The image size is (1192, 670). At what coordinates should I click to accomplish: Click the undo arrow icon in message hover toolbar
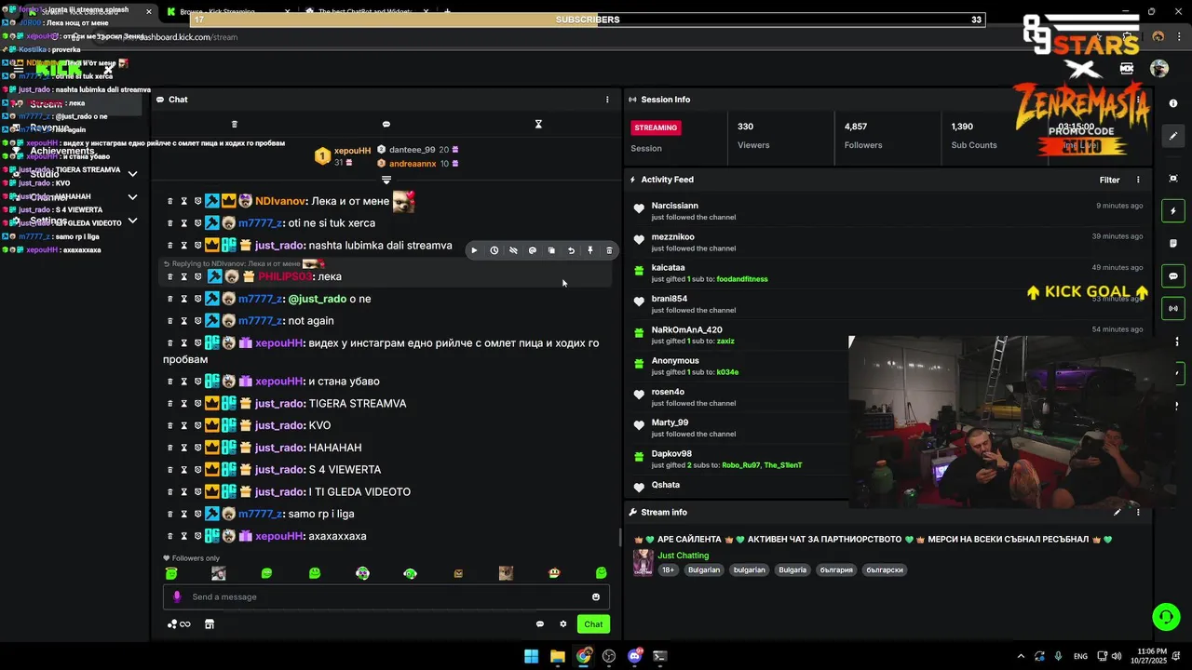tap(571, 250)
